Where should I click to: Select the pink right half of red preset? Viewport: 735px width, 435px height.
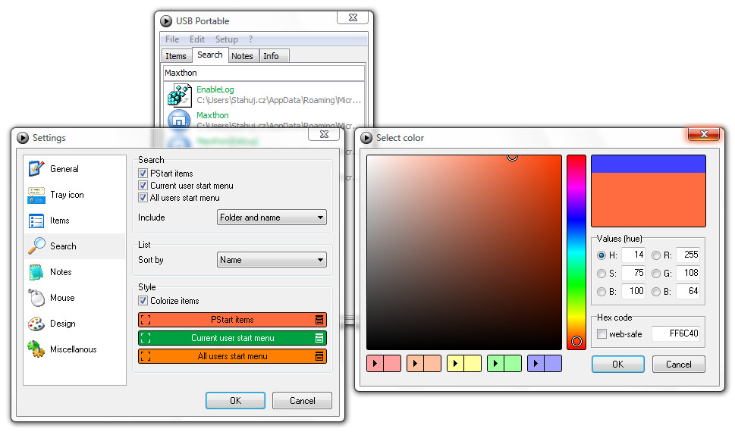click(x=392, y=363)
